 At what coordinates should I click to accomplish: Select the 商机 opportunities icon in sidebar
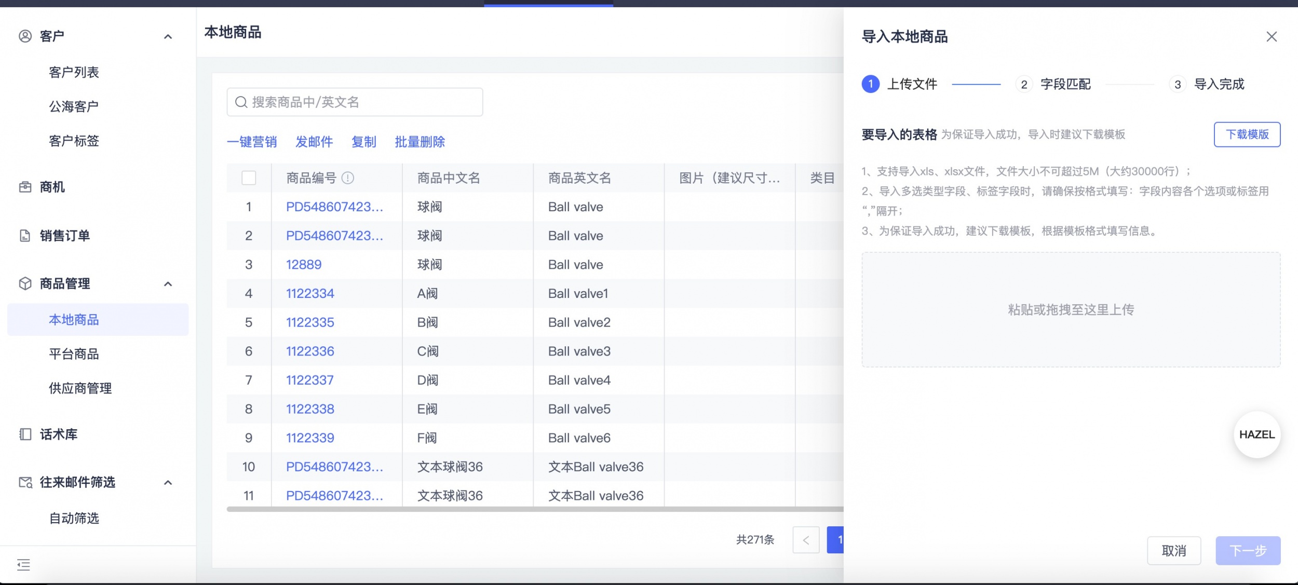[x=24, y=187]
